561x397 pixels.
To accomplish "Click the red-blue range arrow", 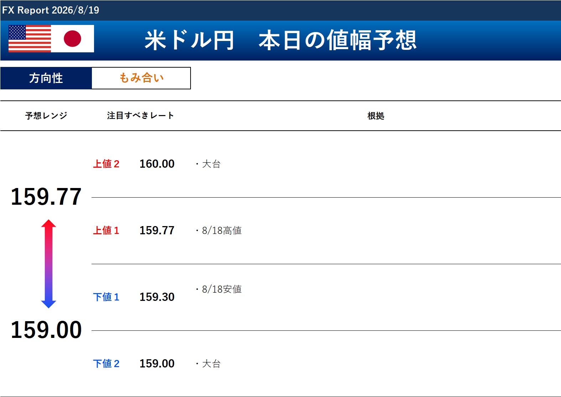I will coord(49,264).
